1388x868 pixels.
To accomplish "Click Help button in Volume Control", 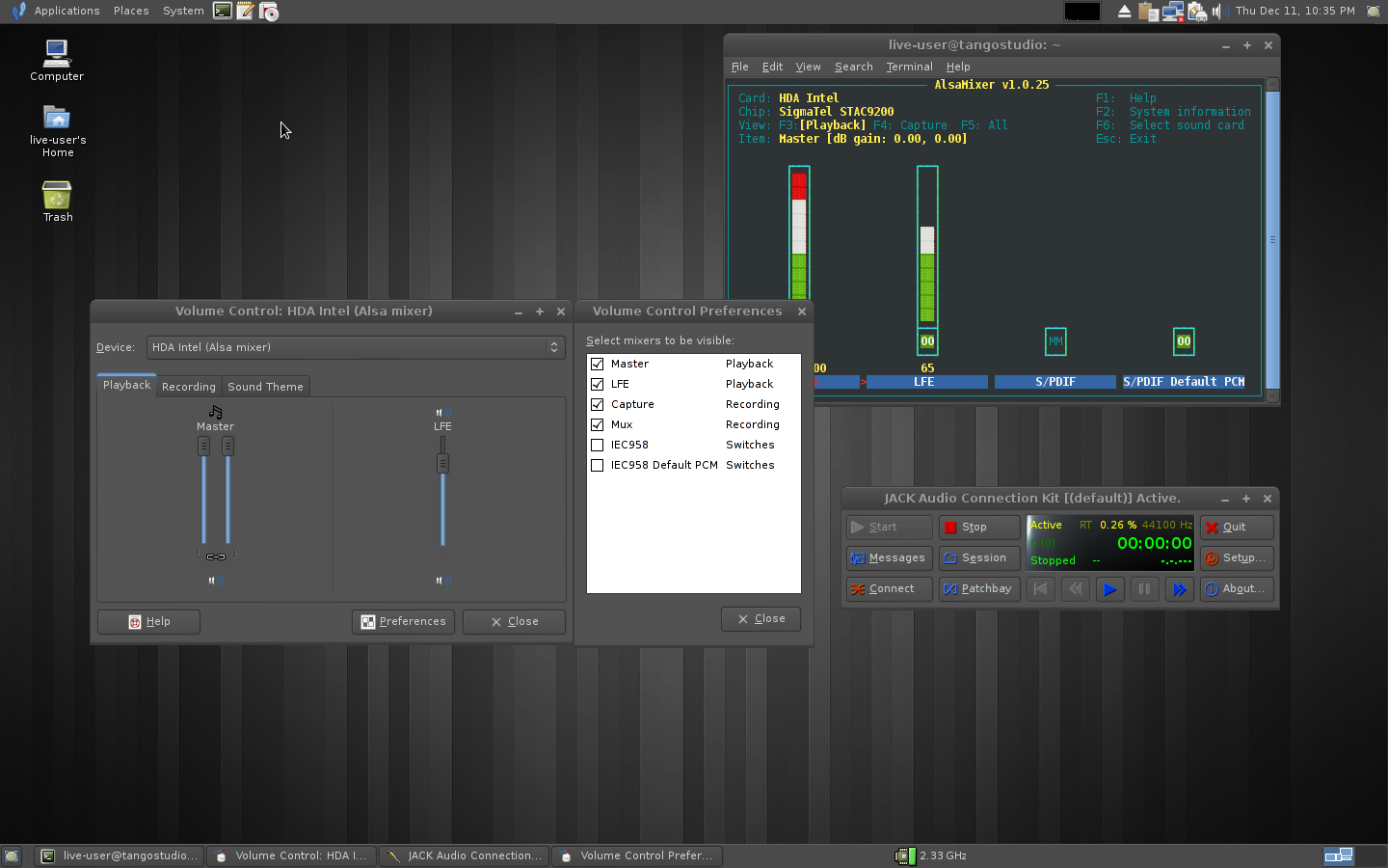I will tap(148, 622).
